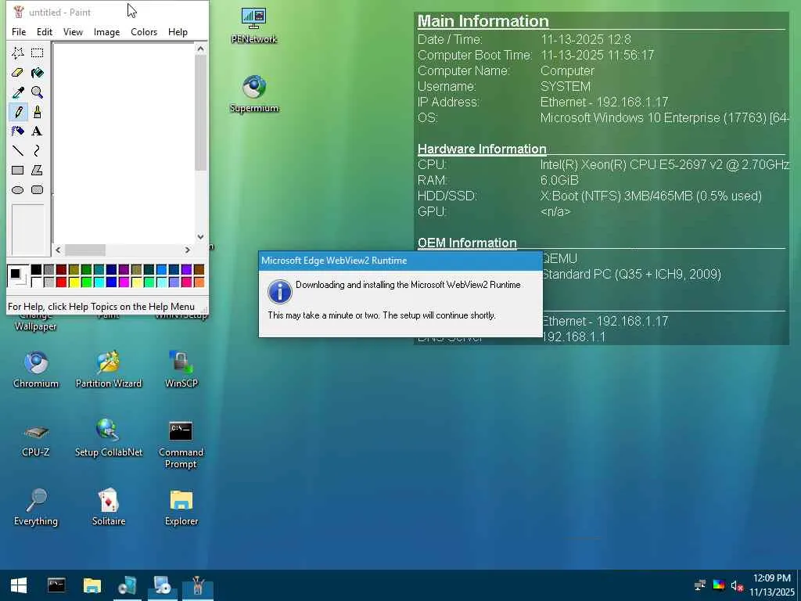This screenshot has width=801, height=601.
Task: Open Command Prompt from the taskbar
Action: click(x=56, y=585)
